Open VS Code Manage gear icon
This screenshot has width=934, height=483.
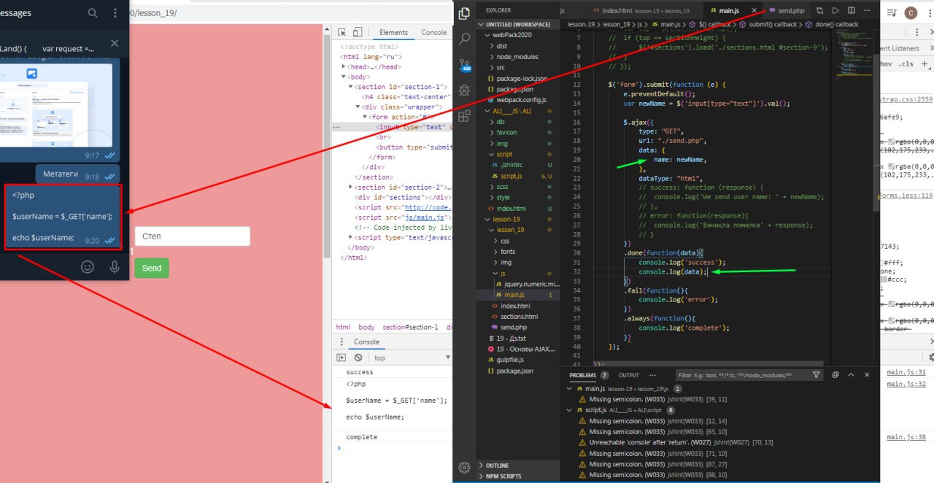tap(464, 467)
